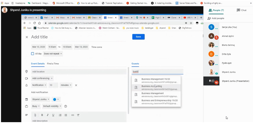The height and width of the screenshot is (124, 253).
Task: Switch to the Find a Time tab
Action: coord(53,64)
